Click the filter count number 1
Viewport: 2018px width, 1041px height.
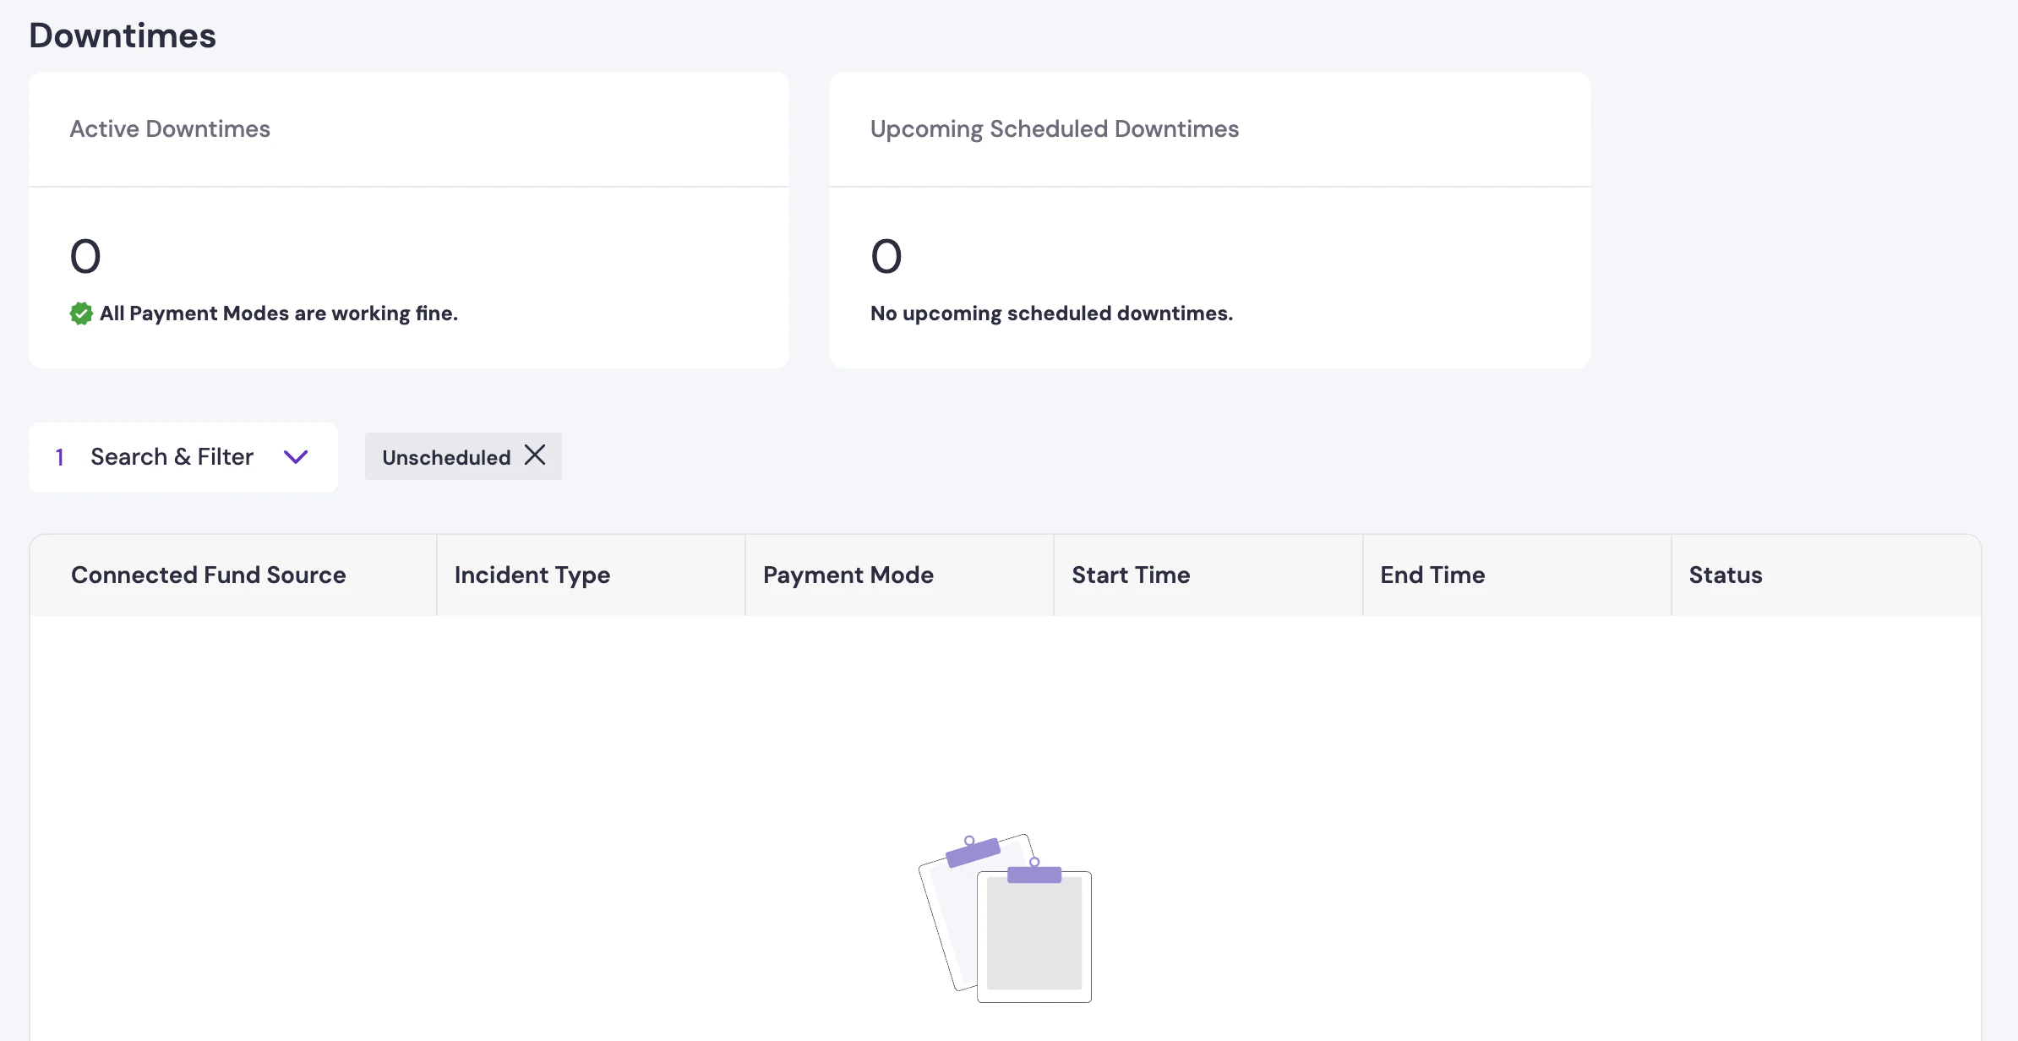[60, 458]
